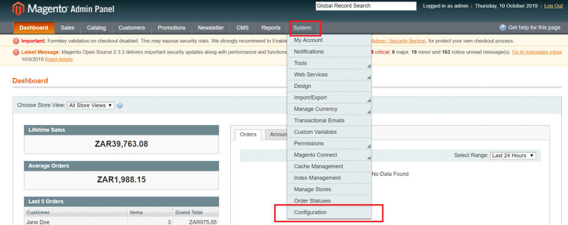Select Cache Management menu entry
Screen dimensions: 568x225
(x=329, y=166)
